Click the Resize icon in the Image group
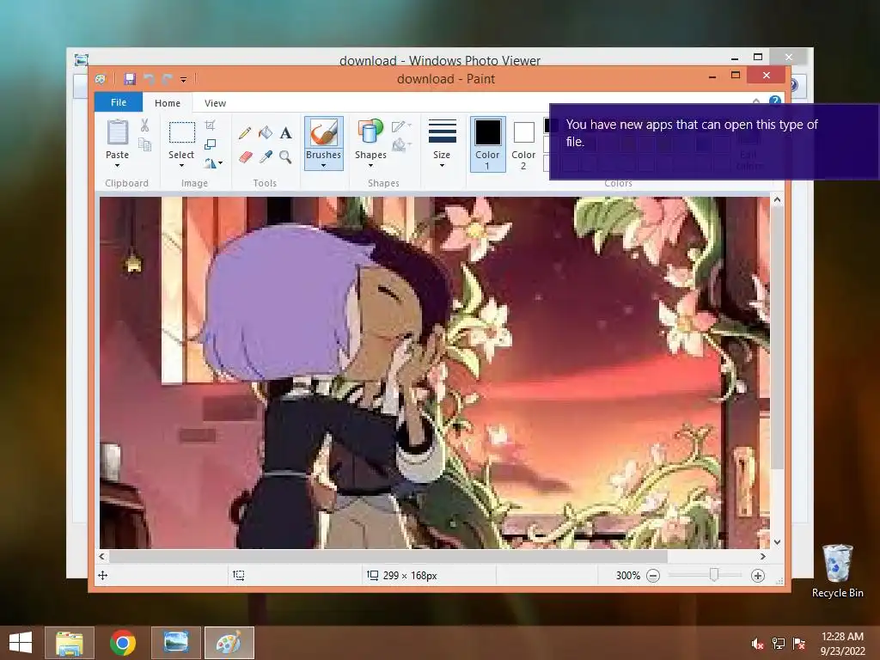Screen dimensions: 880x660 click(210, 144)
